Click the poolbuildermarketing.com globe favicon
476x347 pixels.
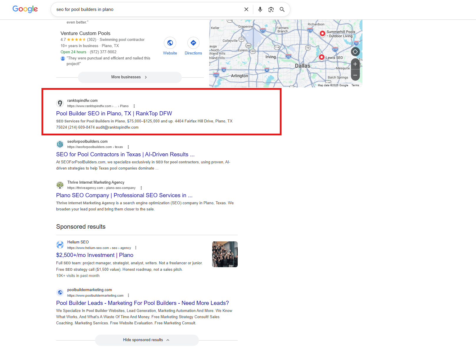click(x=60, y=293)
